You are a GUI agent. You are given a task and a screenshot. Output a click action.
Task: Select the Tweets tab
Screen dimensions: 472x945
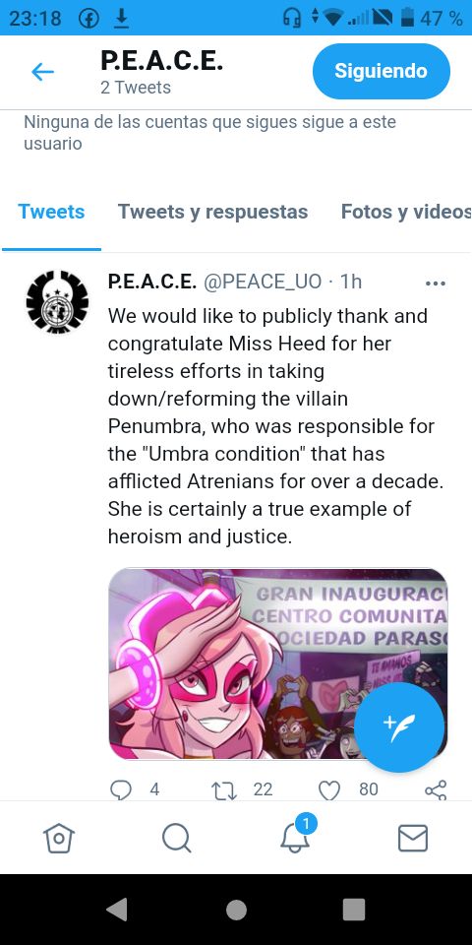[51, 212]
